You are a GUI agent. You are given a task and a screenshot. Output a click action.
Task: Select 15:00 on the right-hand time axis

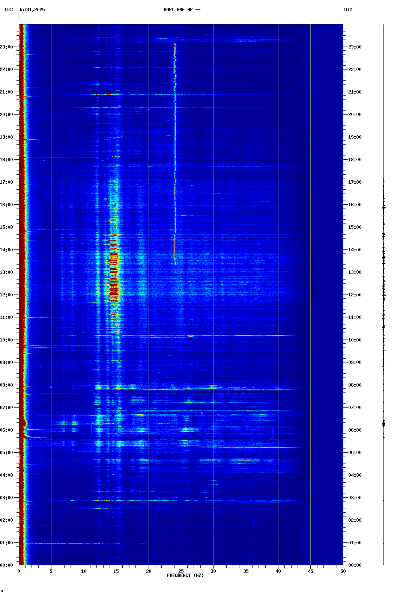point(355,227)
